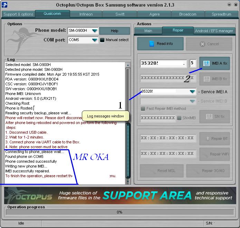Image resolution: width=240 pixels, height=228 pixels.
Task: Click the Help button
Action: (x=115, y=31)
